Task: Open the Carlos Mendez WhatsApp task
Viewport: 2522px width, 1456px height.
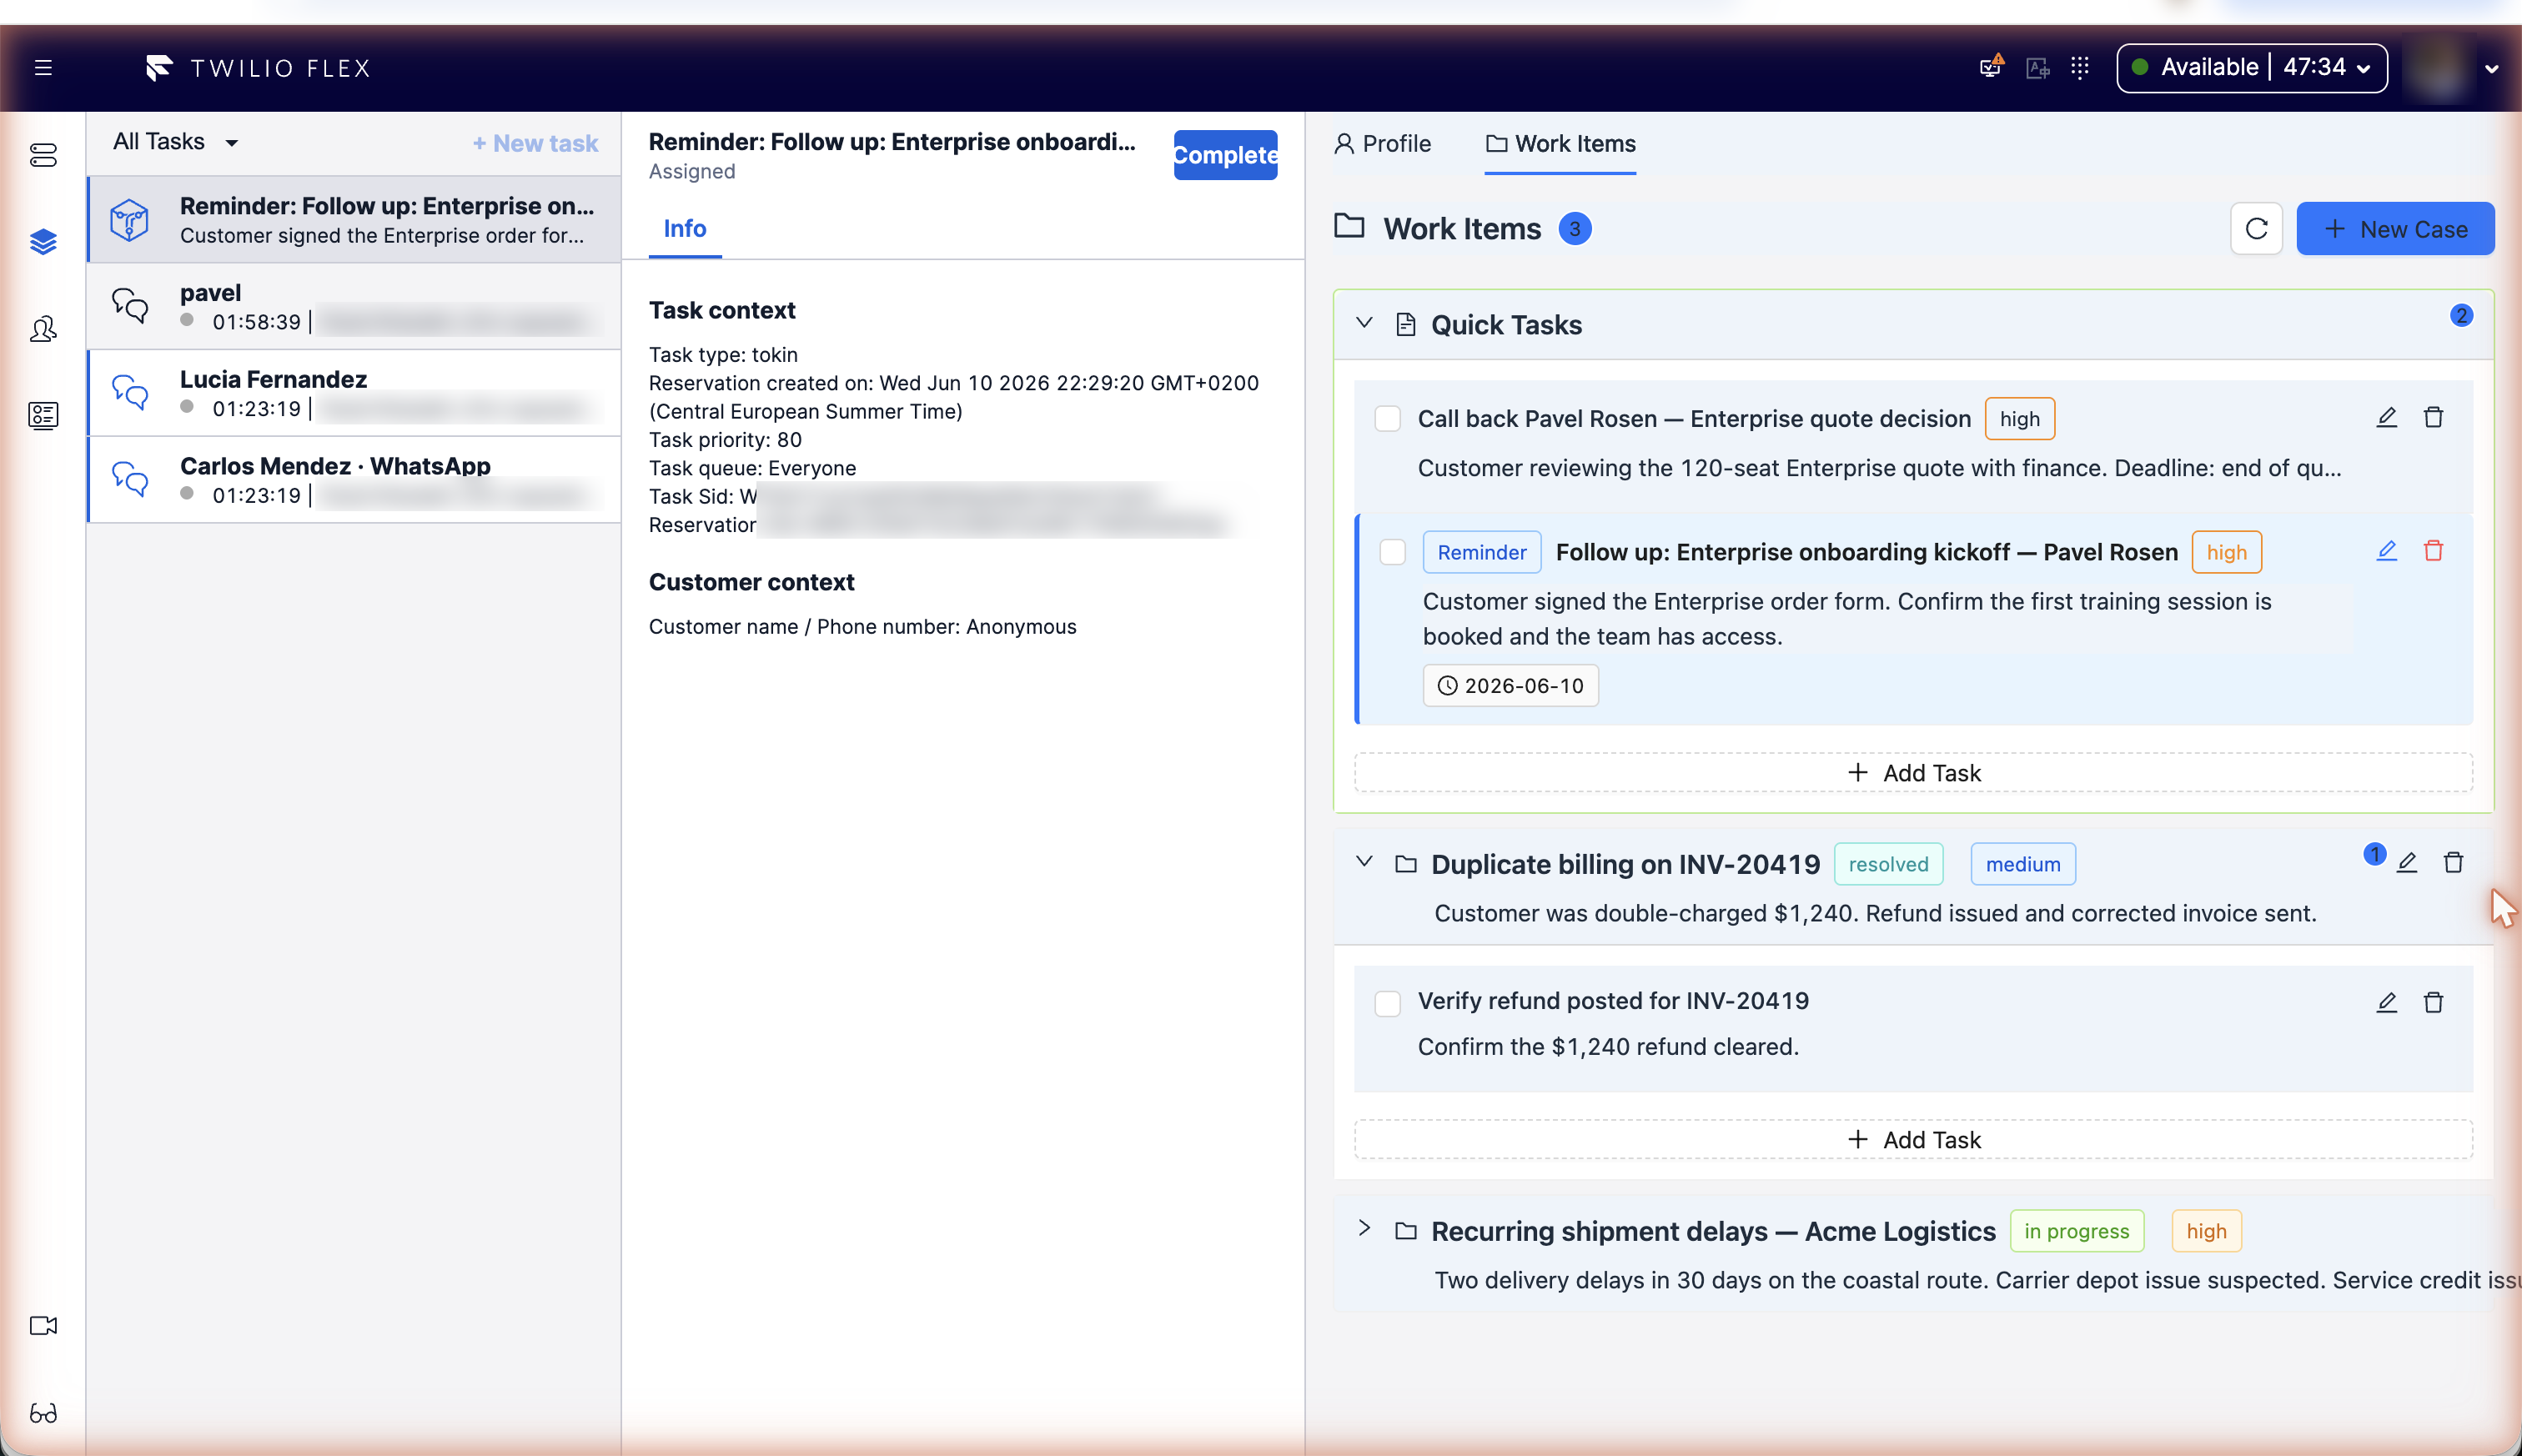Action: coord(354,480)
